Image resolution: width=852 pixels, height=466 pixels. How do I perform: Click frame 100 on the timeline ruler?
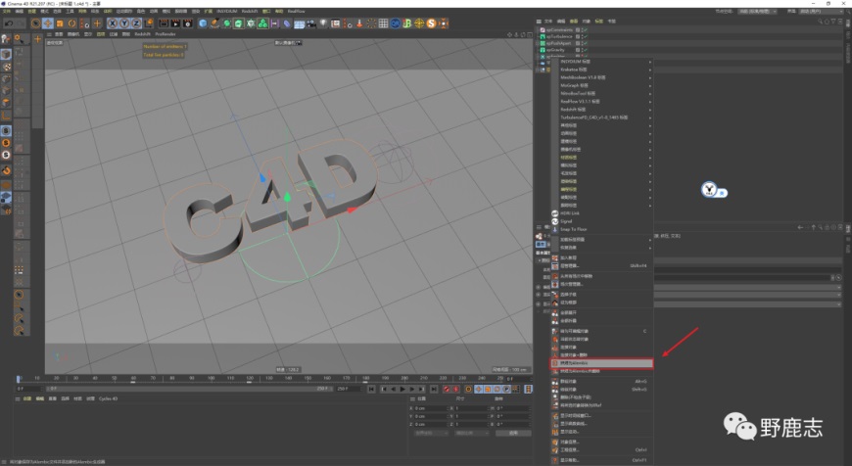click(211, 378)
